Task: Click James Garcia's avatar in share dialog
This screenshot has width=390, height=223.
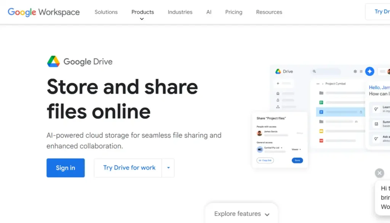Action: pos(259,133)
